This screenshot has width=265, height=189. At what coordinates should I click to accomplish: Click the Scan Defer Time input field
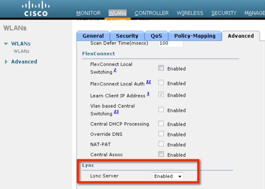pyautogui.click(x=171, y=43)
